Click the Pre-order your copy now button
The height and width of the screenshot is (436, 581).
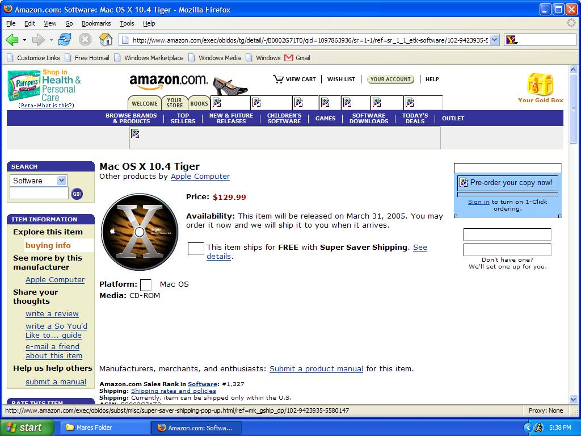[507, 182]
